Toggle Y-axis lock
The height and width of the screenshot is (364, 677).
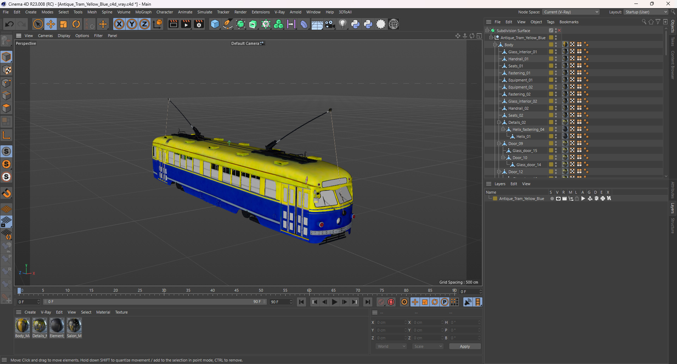(x=132, y=24)
